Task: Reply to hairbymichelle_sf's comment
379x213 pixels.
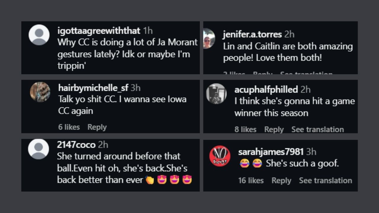Action: 97,127
